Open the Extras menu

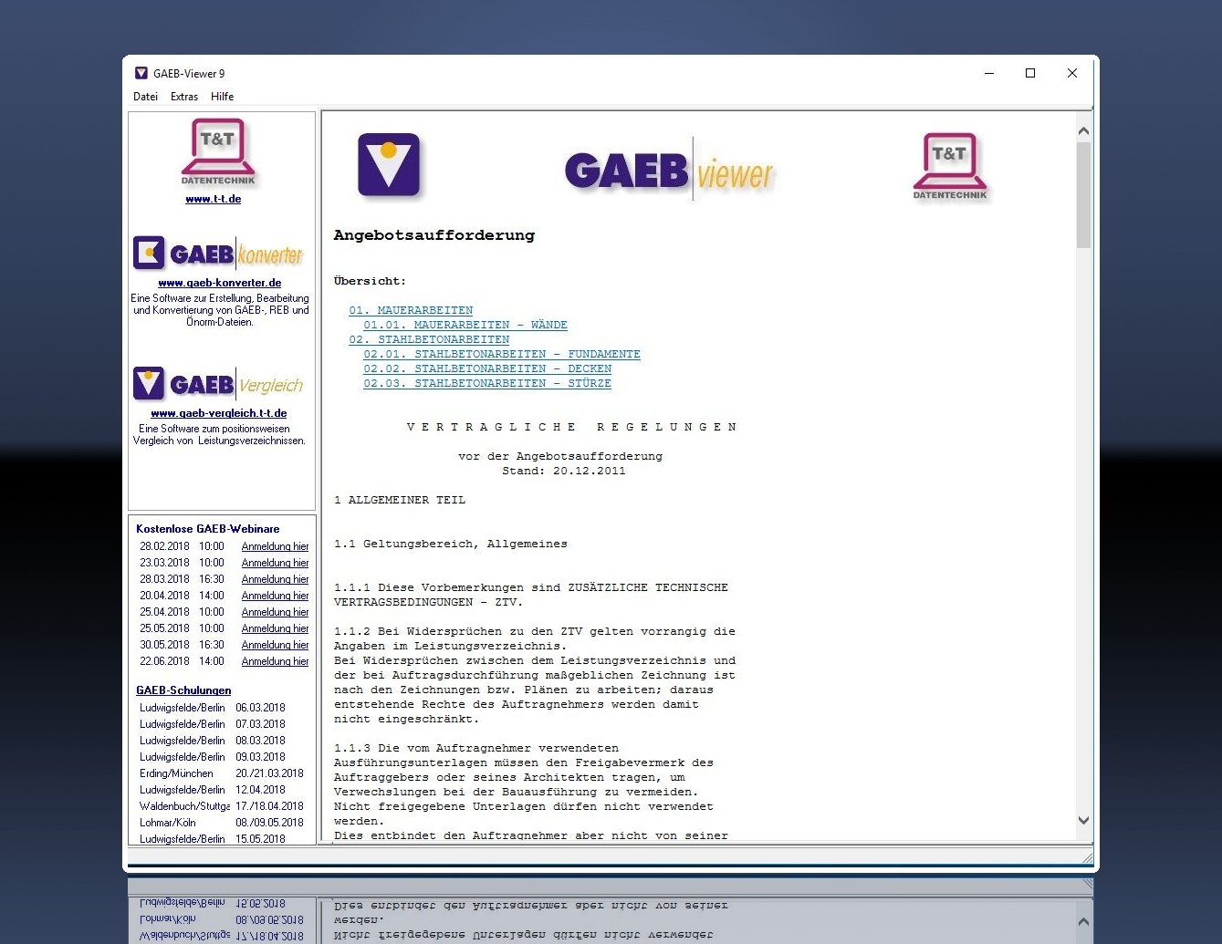click(183, 97)
